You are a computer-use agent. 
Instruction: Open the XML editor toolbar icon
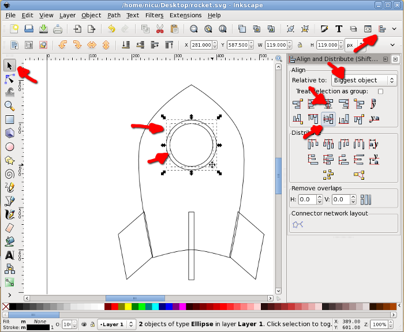pos(368,29)
